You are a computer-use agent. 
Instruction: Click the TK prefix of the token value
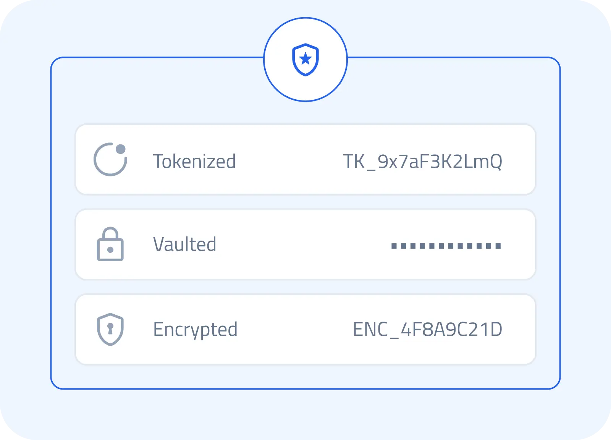(354, 161)
